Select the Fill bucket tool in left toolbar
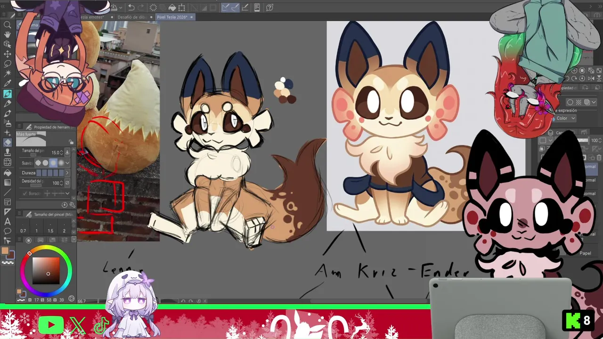Image resolution: width=603 pixels, height=339 pixels. [x=8, y=172]
